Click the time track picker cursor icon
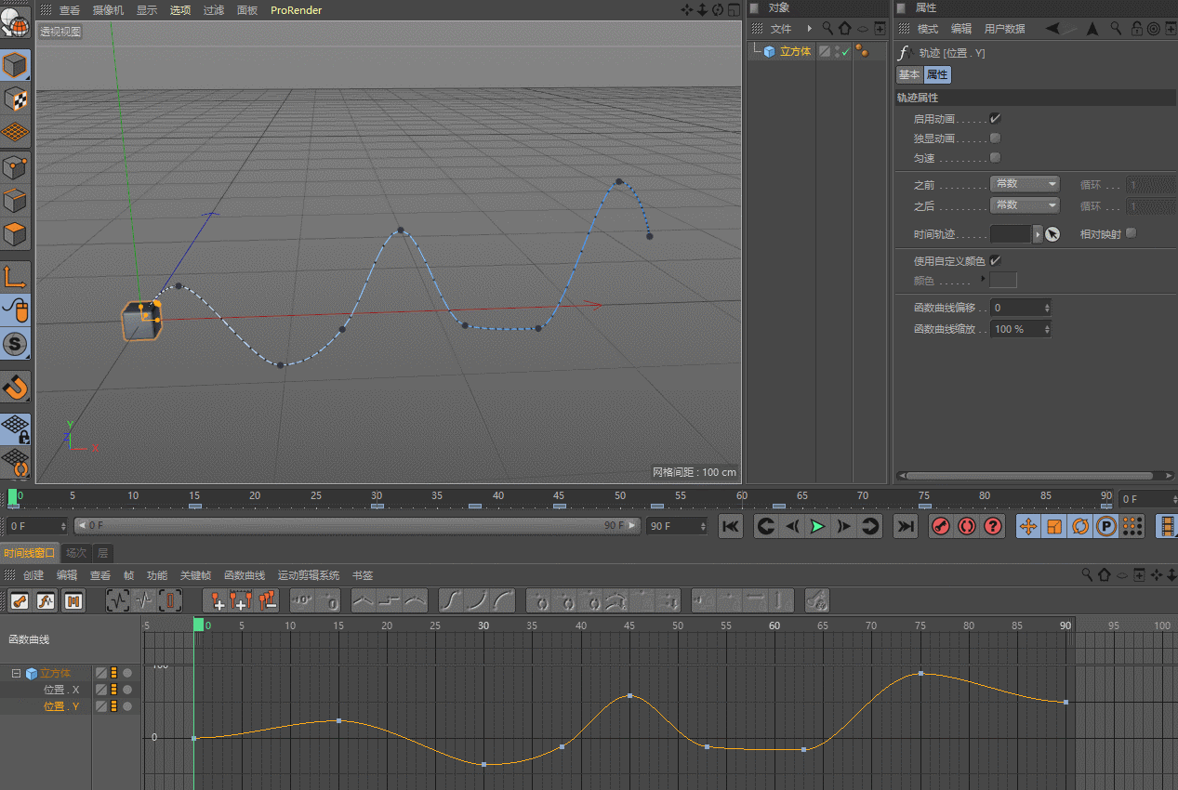The width and height of the screenshot is (1178, 790). [1052, 234]
